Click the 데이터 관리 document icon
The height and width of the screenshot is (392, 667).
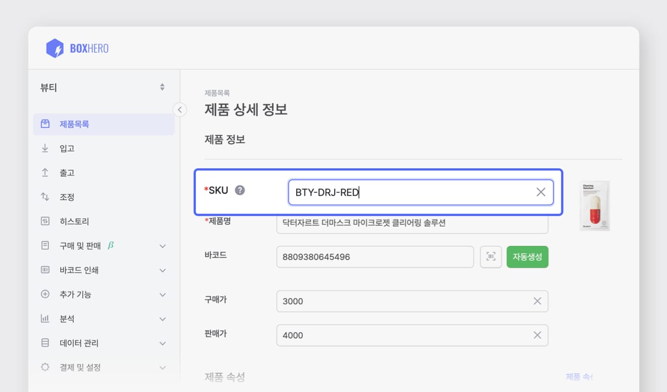44,343
